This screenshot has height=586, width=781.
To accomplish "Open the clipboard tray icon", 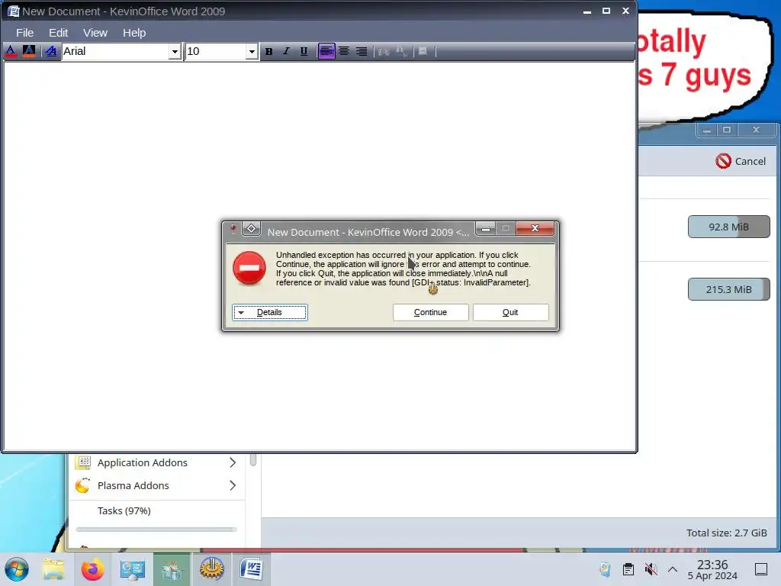I will (628, 569).
